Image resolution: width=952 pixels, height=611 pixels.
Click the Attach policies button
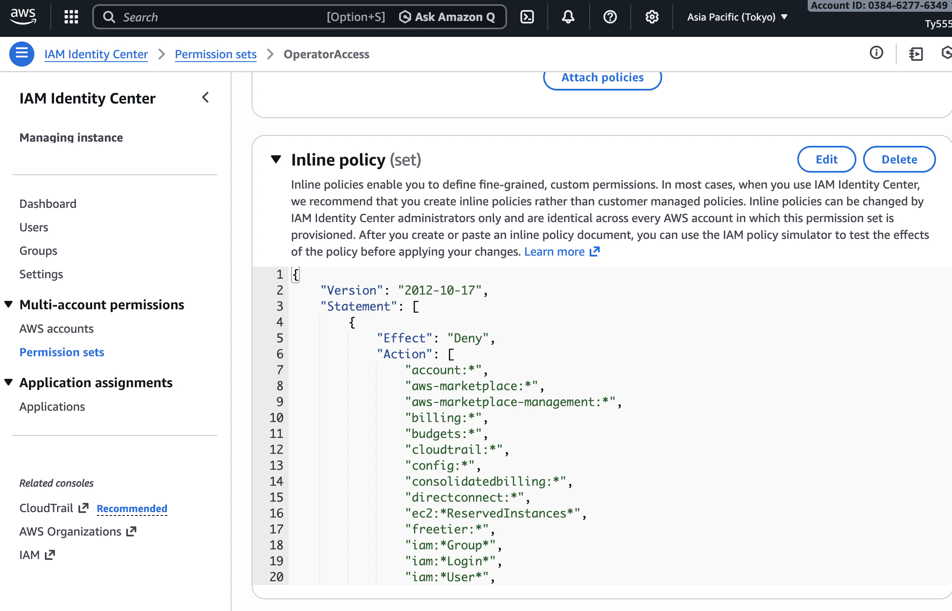[603, 78]
